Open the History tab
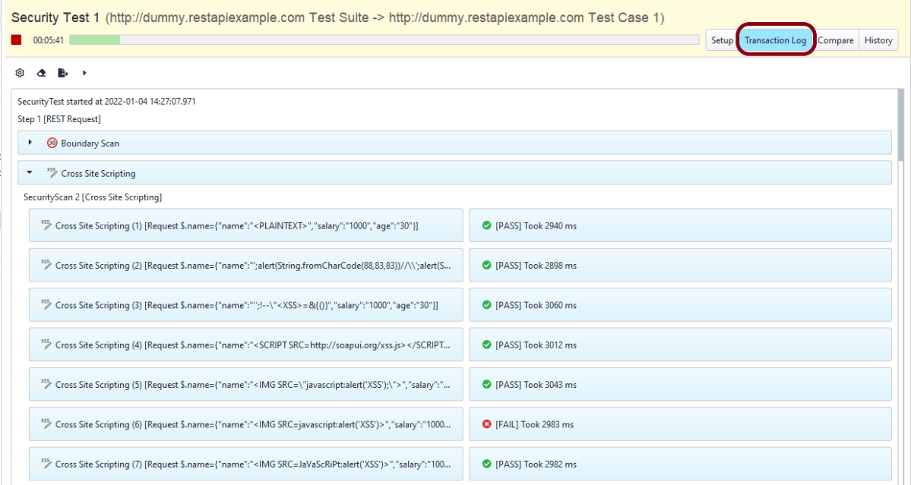This screenshot has height=485, width=911. (x=878, y=40)
